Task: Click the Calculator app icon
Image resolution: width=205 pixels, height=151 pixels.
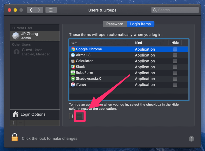Action: click(x=73, y=61)
